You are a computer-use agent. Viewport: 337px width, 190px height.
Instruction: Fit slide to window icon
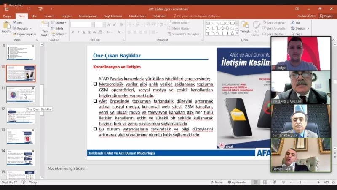click(x=333, y=182)
